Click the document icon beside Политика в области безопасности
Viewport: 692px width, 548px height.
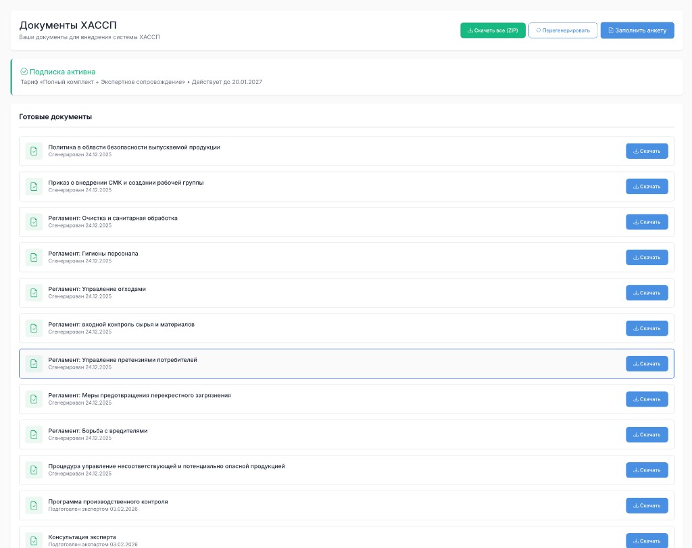coord(34,151)
